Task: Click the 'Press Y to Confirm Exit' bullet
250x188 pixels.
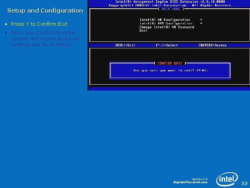Action: pos(39,24)
